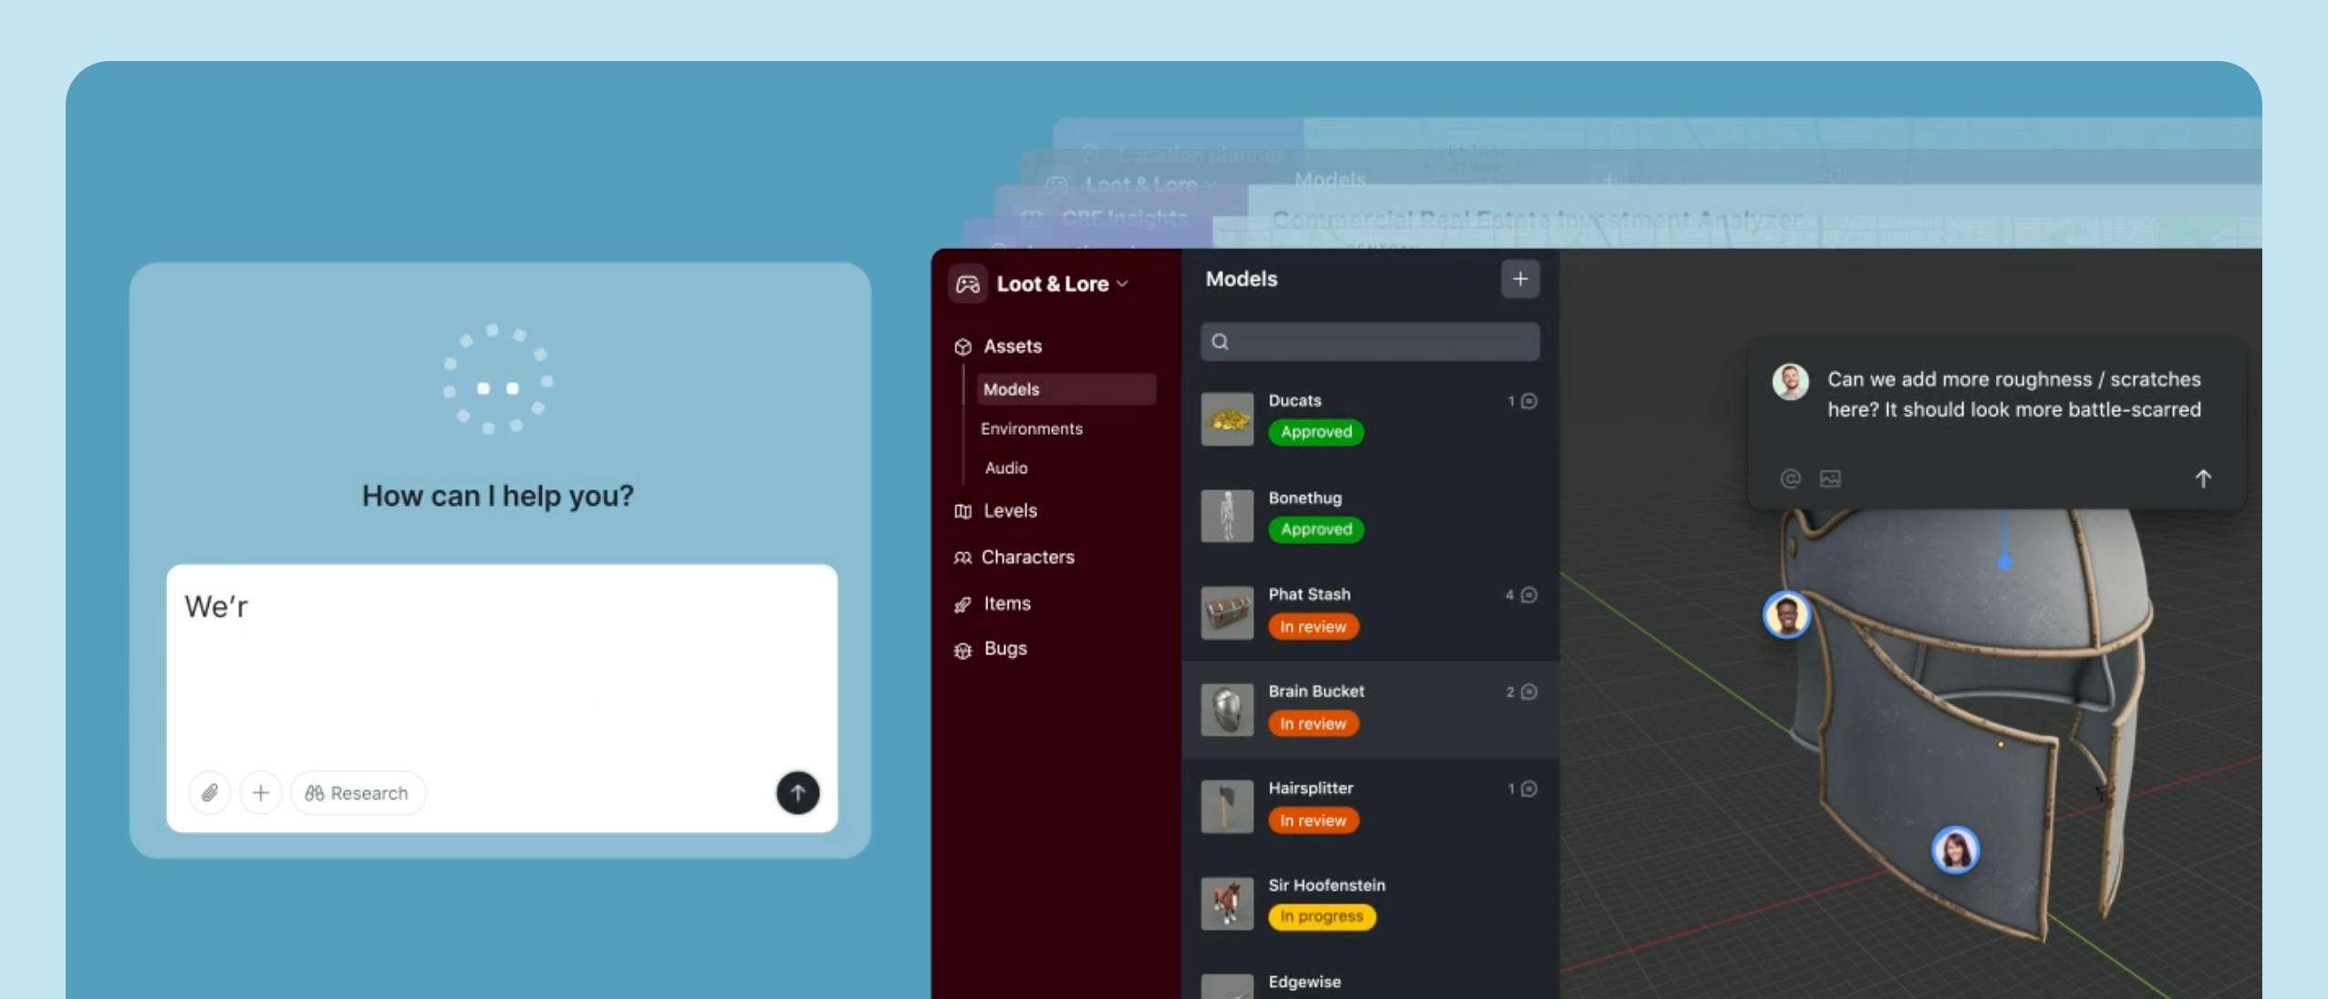Screen dimensions: 2328x999
Task: Click the Characters people icon
Action: tap(962, 558)
